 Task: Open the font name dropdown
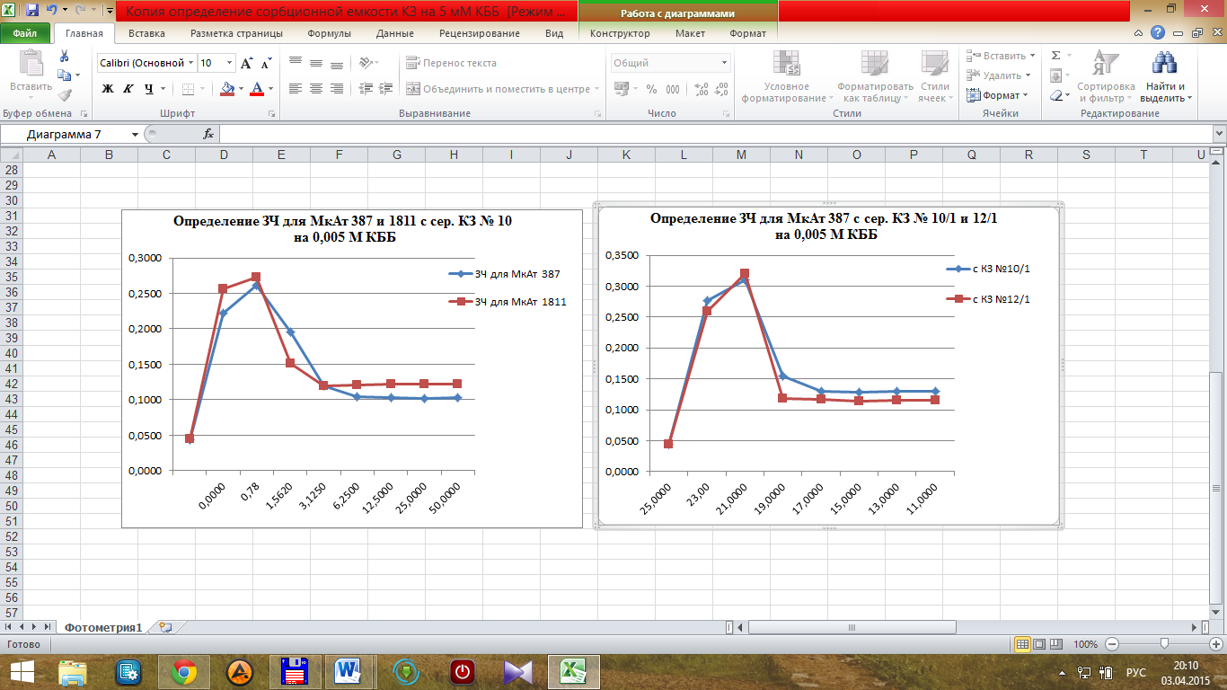pyautogui.click(x=190, y=64)
